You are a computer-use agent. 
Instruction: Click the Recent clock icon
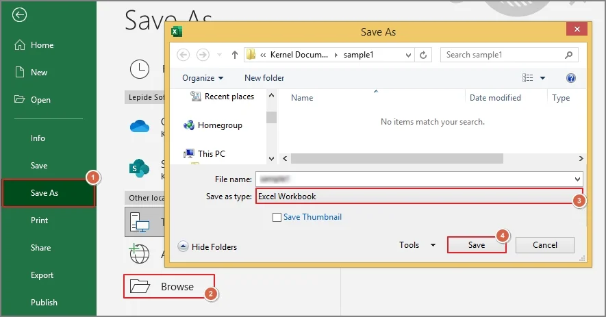coord(140,69)
